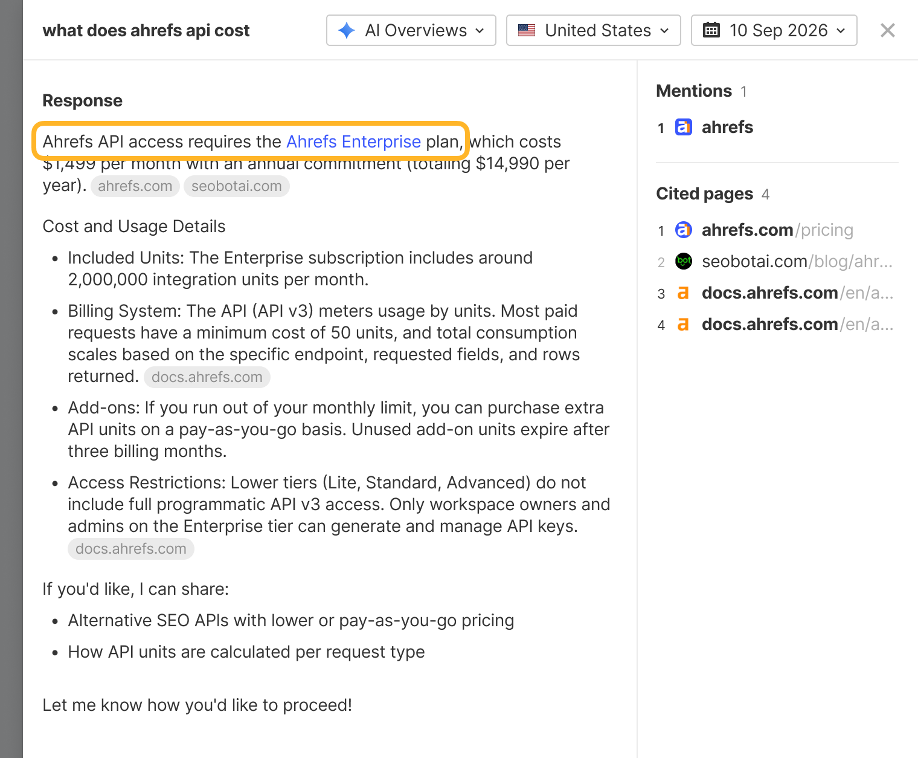This screenshot has height=758, width=918.
Task: Open the Ahrefs Enterprise link
Action: point(353,141)
